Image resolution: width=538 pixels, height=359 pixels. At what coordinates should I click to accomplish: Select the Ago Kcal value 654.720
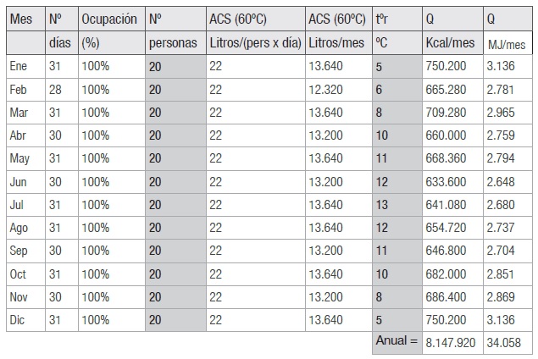(446, 228)
